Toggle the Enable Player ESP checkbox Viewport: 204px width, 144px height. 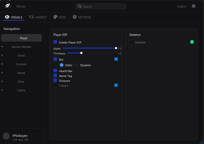(x=55, y=42)
